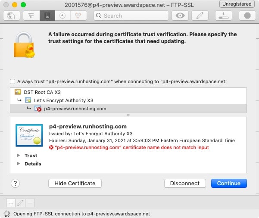Click the red error icon beside the mismatch message
Viewport: 259px width, 218px height.
point(51,147)
